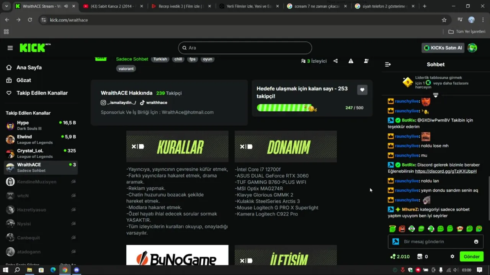This screenshot has height=275, width=490.
Task: Open Chrome apps grid in bookmarks bar
Action: click(6, 32)
